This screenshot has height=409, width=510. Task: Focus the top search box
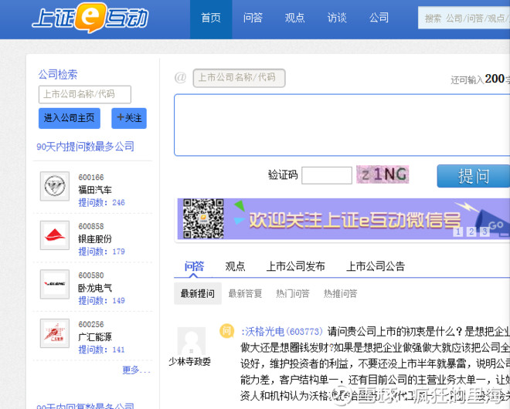tap(464, 19)
